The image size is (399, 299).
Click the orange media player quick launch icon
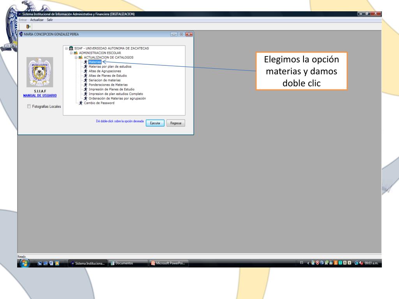click(x=57, y=263)
